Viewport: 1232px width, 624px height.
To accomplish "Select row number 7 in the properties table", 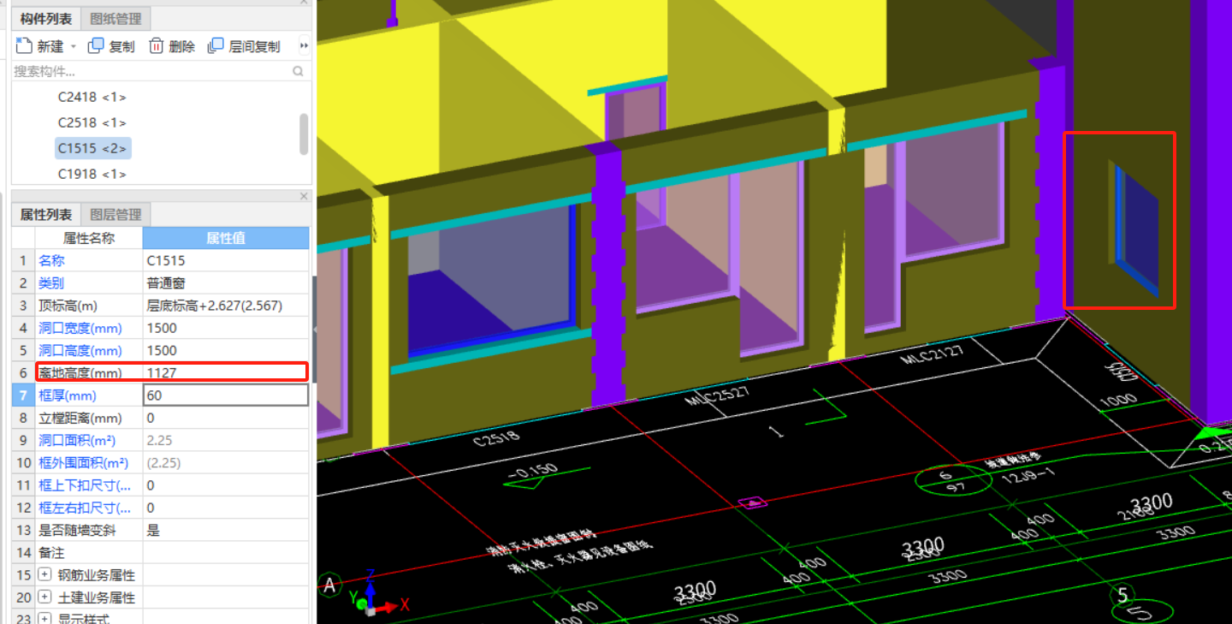I will tap(23, 395).
